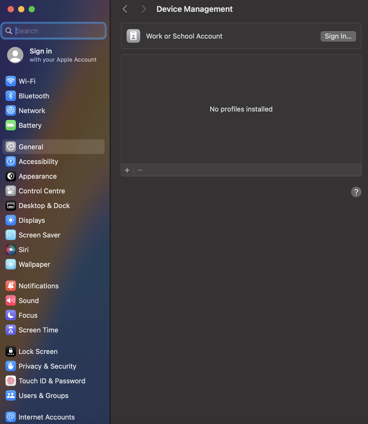Image resolution: width=368 pixels, height=424 pixels.
Task: Click the Apple Account avatar icon
Action: point(15,55)
